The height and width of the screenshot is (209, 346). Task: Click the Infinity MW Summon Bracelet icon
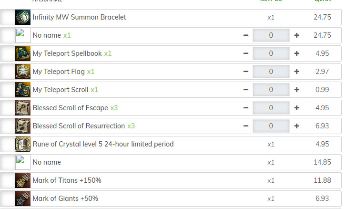coord(23,17)
